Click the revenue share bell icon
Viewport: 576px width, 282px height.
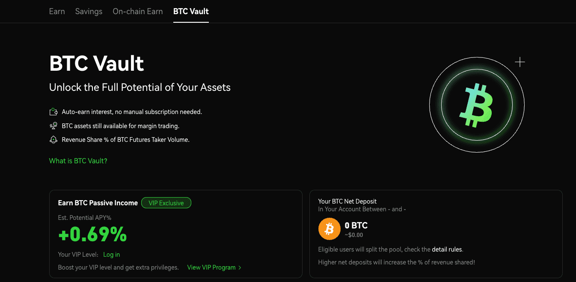(x=53, y=139)
